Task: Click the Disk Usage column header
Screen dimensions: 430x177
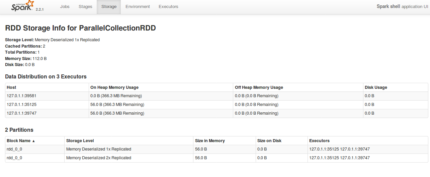Action: tap(376, 87)
